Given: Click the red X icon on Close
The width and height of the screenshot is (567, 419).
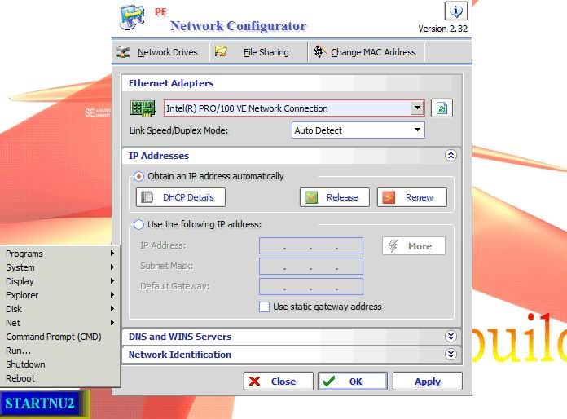Looking at the screenshot, I should [x=254, y=382].
